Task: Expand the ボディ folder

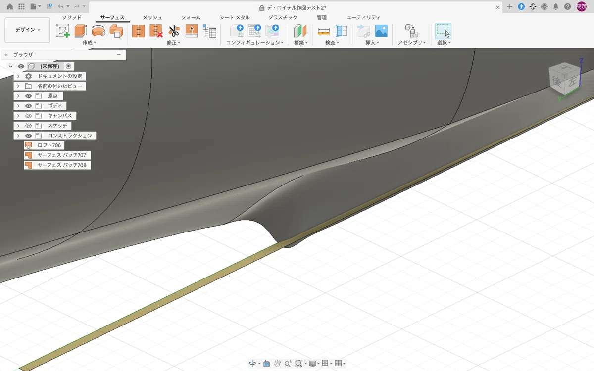Action: 18,106
